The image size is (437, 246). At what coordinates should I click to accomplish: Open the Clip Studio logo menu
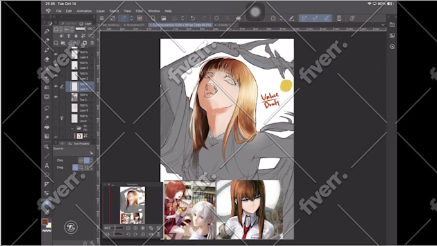[48, 11]
